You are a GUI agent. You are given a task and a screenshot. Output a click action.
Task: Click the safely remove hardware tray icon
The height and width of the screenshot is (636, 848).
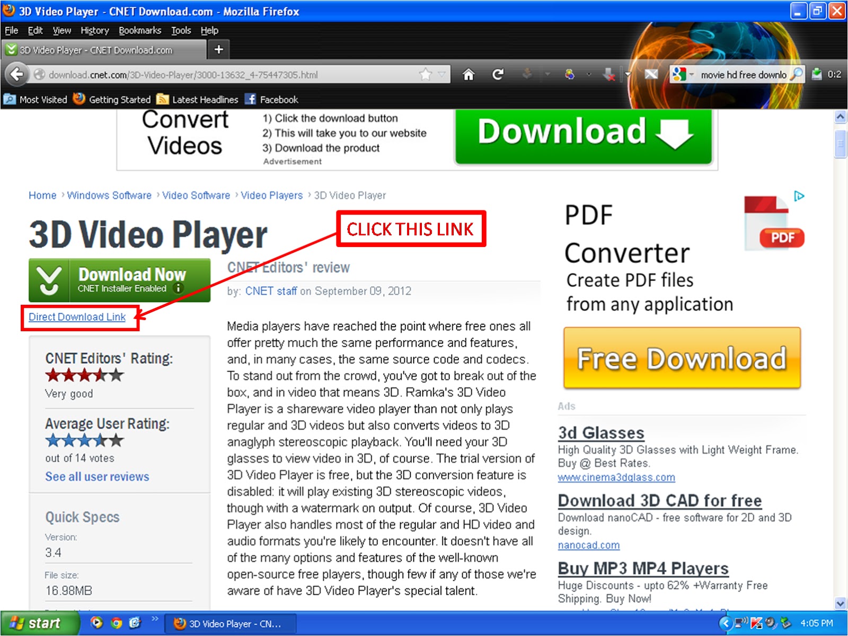785,623
